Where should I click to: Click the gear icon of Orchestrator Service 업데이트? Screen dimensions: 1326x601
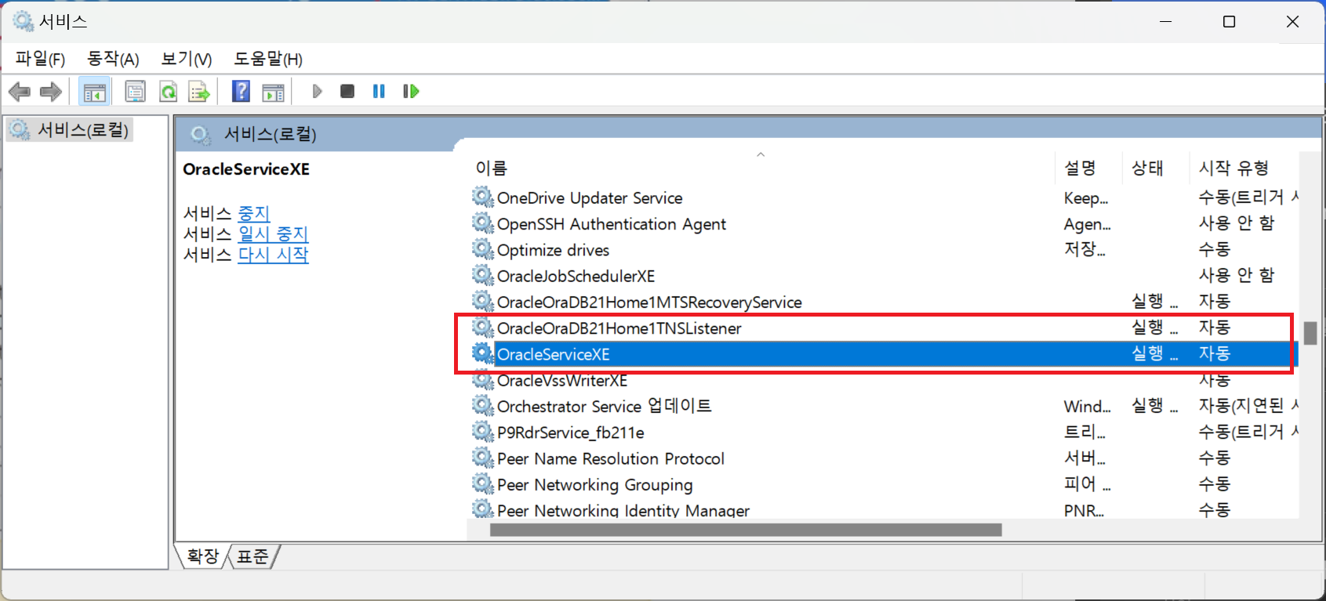coord(482,405)
